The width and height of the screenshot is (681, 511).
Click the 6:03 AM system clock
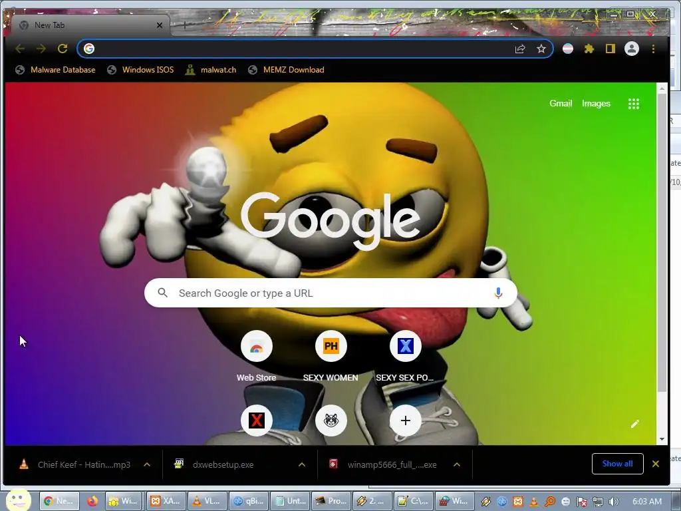[x=646, y=502]
